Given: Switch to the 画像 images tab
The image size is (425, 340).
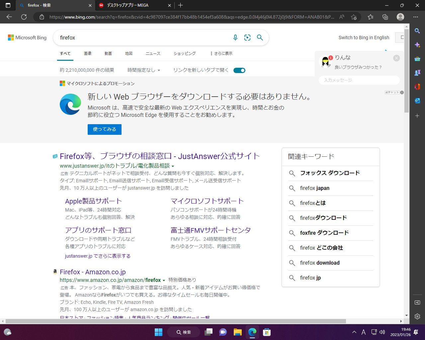Looking at the screenshot, I should coord(88,53).
